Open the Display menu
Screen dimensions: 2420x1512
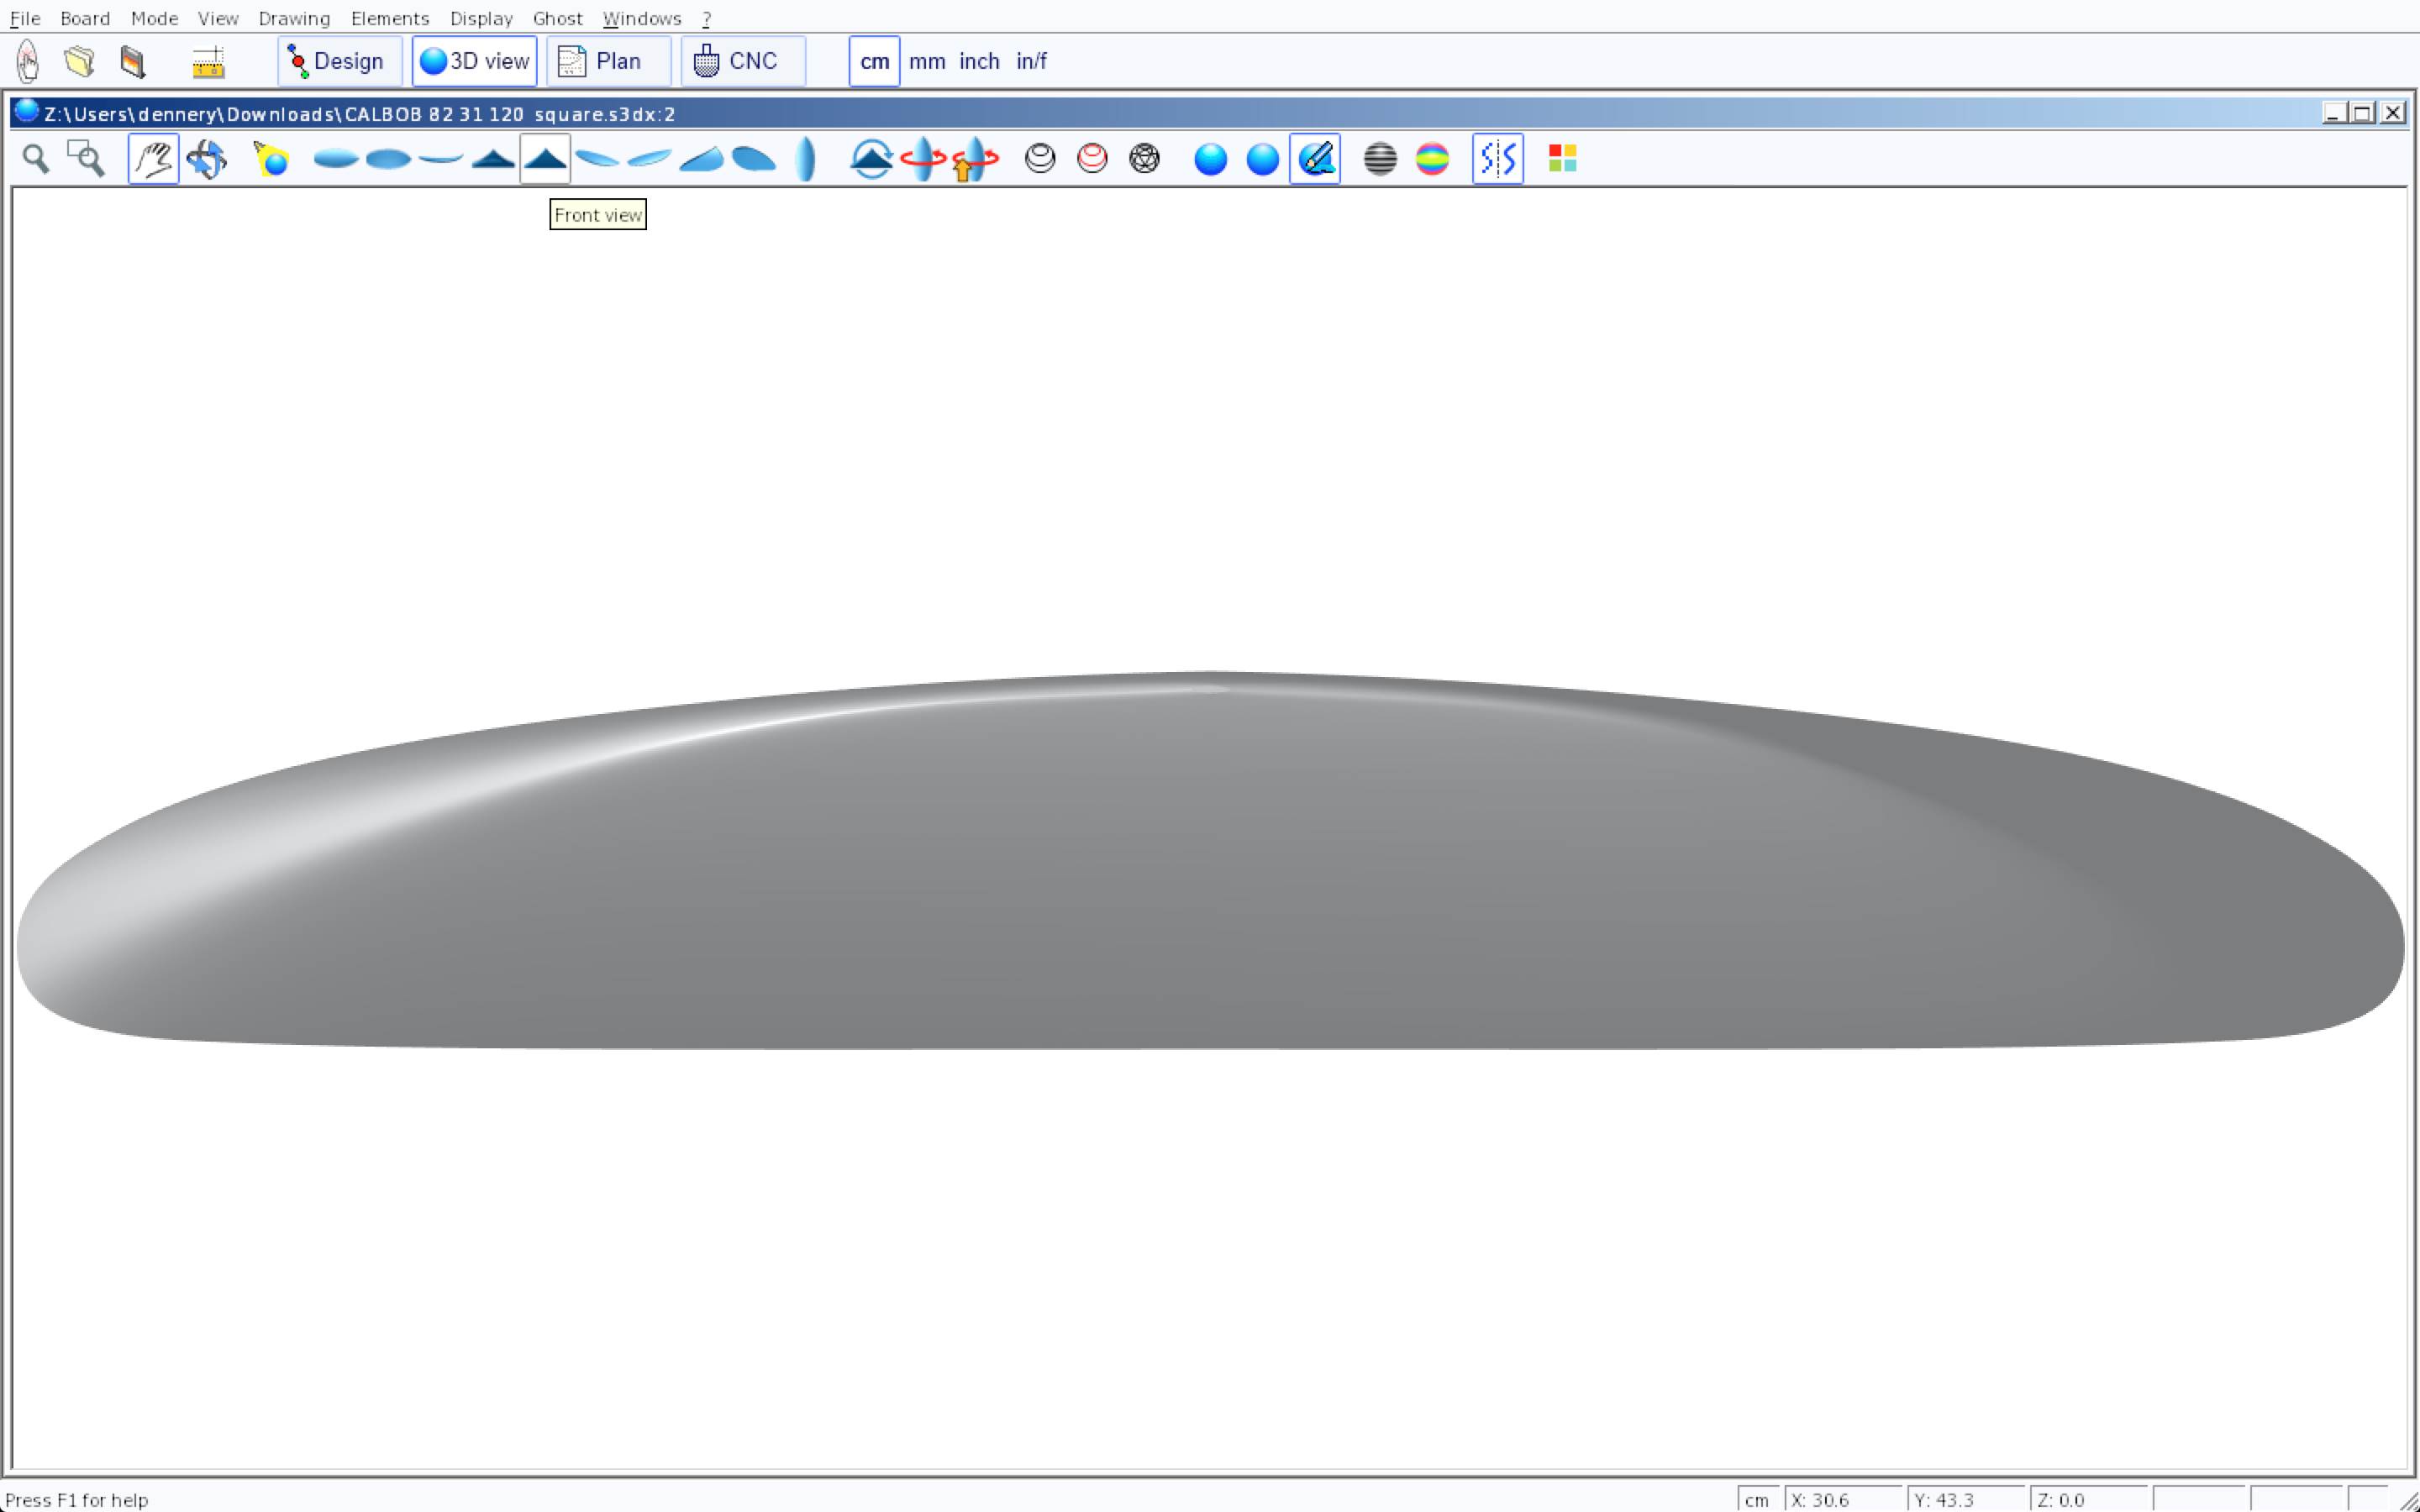click(481, 18)
